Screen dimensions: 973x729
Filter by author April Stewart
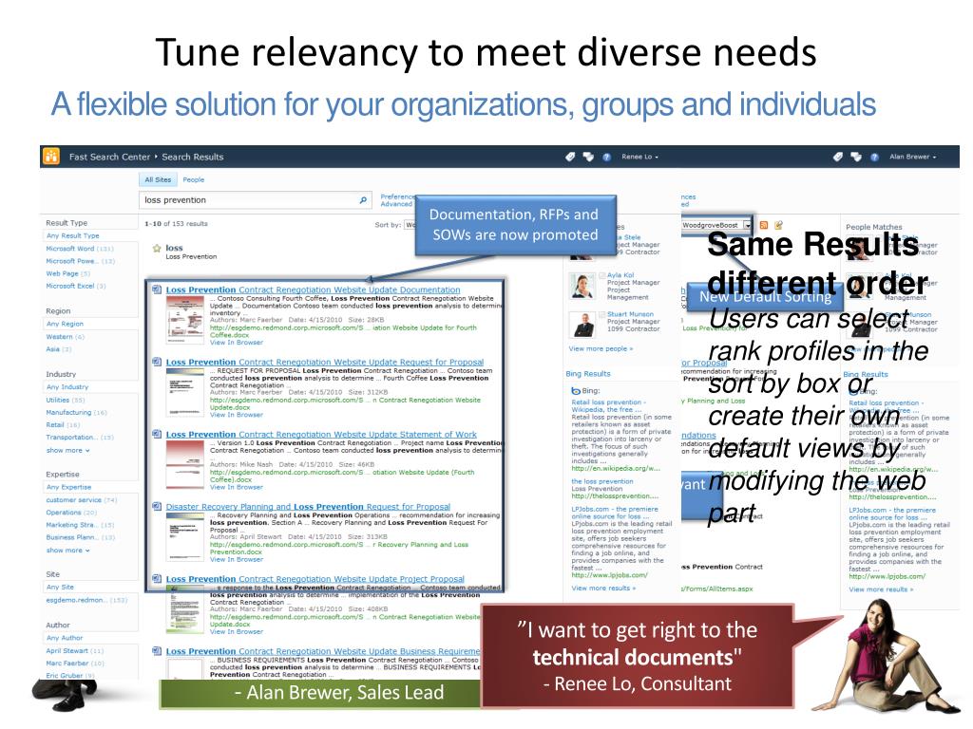[x=75, y=651]
